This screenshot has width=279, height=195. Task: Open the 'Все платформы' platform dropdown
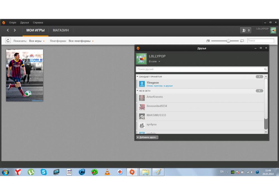pos(81,41)
